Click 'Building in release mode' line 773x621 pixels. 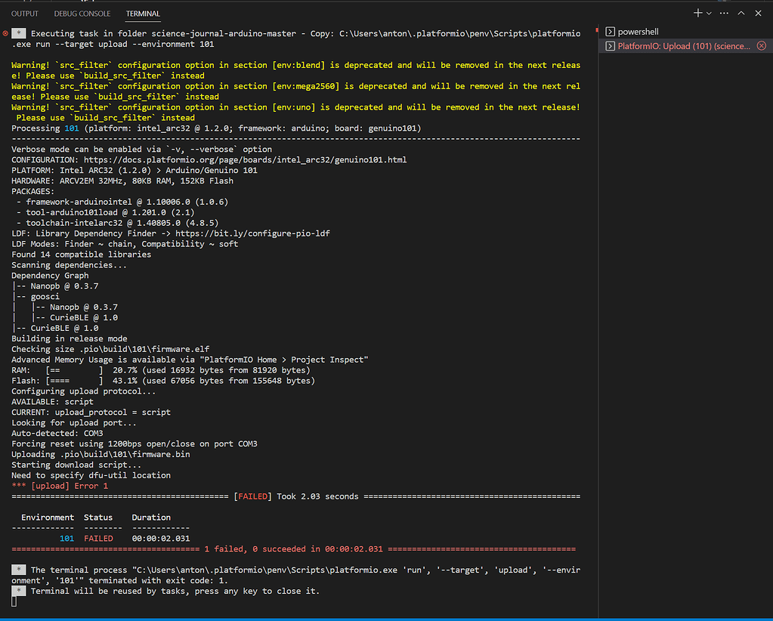pos(69,338)
